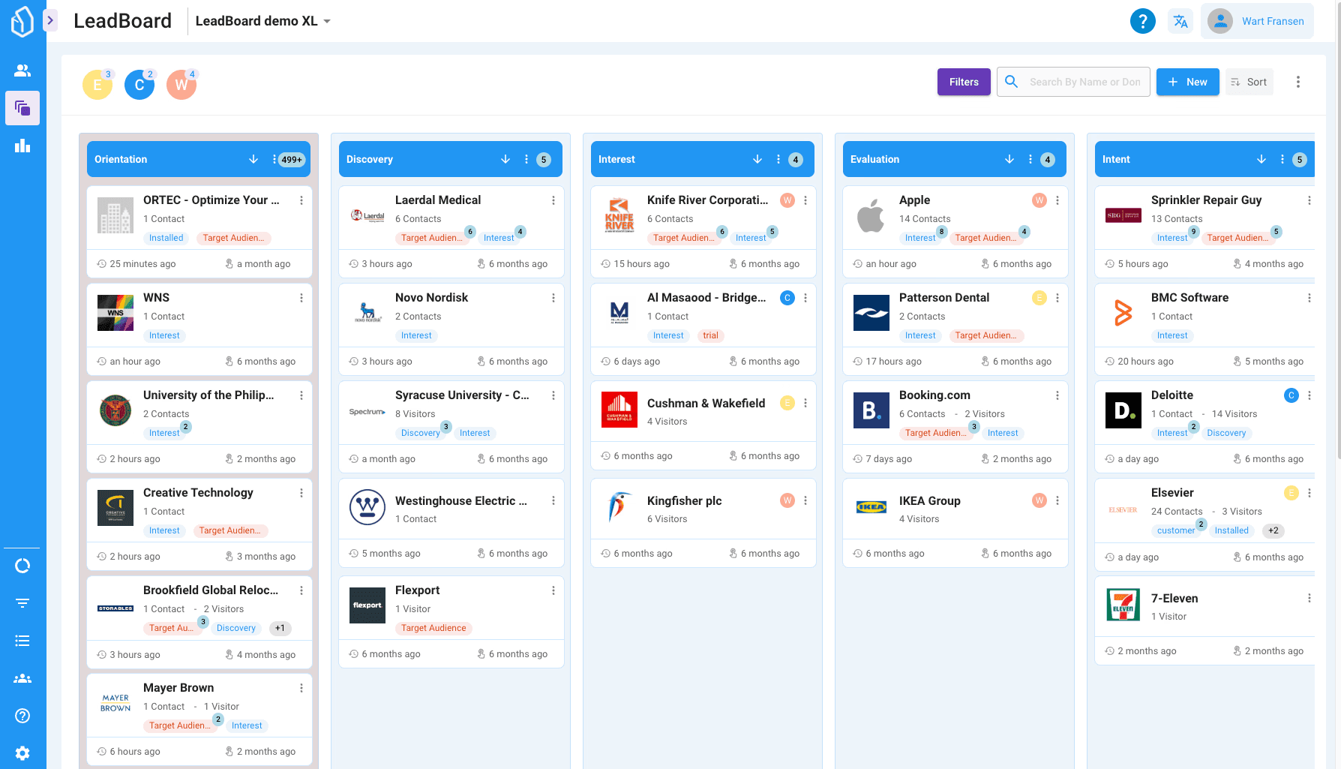Open the analytics bar chart view in sidebar
This screenshot has width=1341, height=769.
point(22,146)
